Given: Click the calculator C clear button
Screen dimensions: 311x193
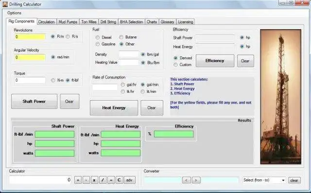Looking at the screenshot, I should pyautogui.click(x=119, y=180).
